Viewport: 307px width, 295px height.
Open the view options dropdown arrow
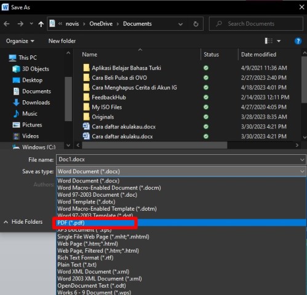pos(279,41)
